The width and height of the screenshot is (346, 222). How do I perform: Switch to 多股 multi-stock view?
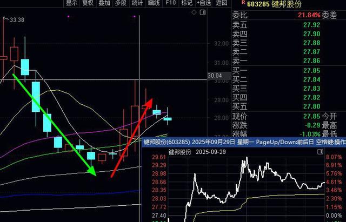(121, 3)
